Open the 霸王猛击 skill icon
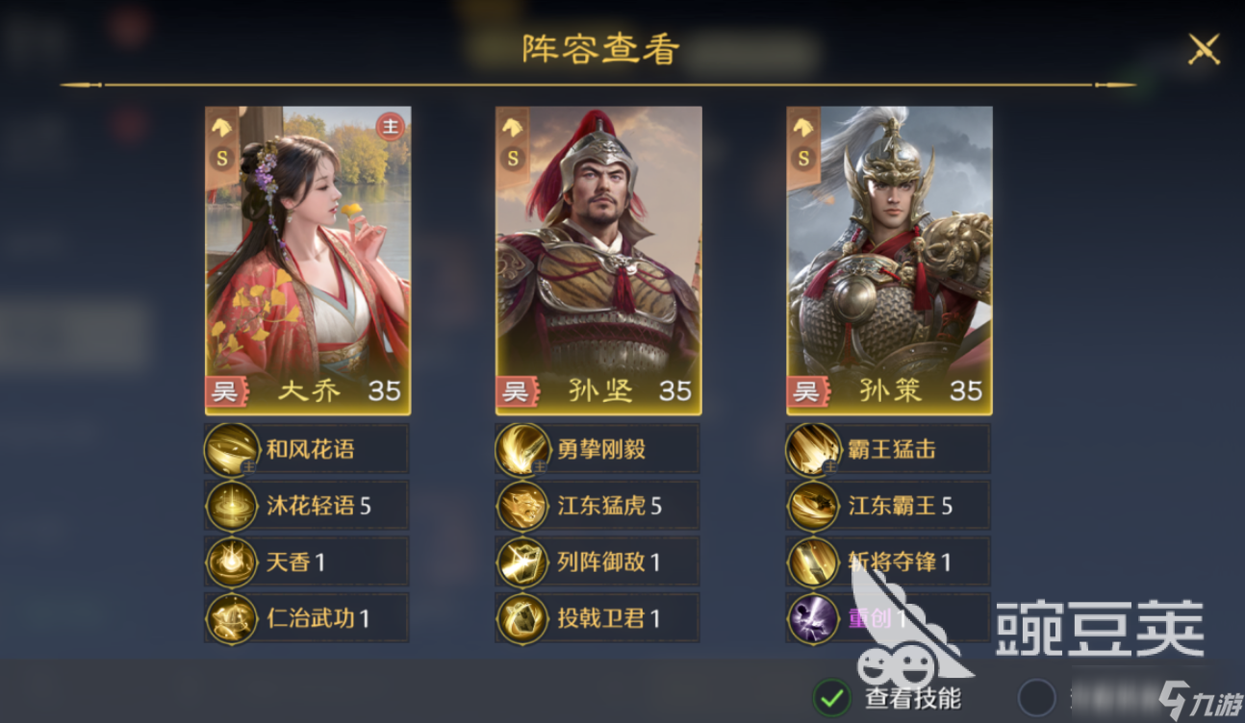The image size is (1245, 723). pos(814,450)
